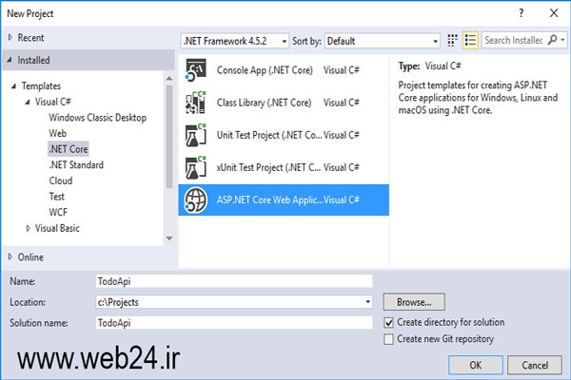Click the ASP.NET Core Web Application globe icon
The height and width of the screenshot is (380, 571).
(x=196, y=200)
